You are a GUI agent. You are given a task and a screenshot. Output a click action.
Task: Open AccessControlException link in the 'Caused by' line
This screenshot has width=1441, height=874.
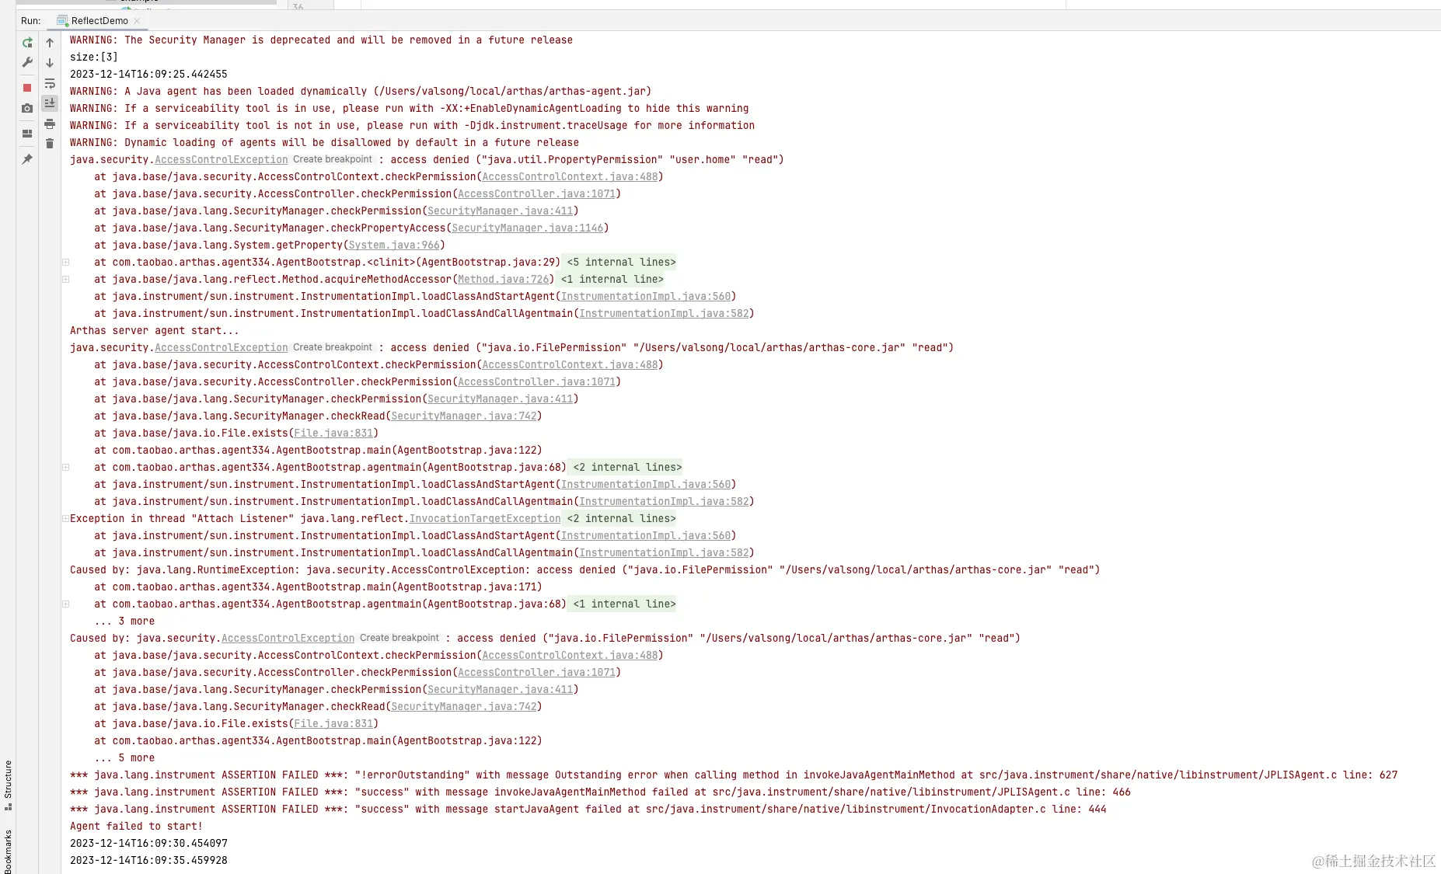tap(288, 638)
